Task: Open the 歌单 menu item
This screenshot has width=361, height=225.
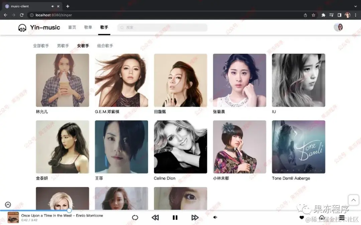Action: (88, 27)
